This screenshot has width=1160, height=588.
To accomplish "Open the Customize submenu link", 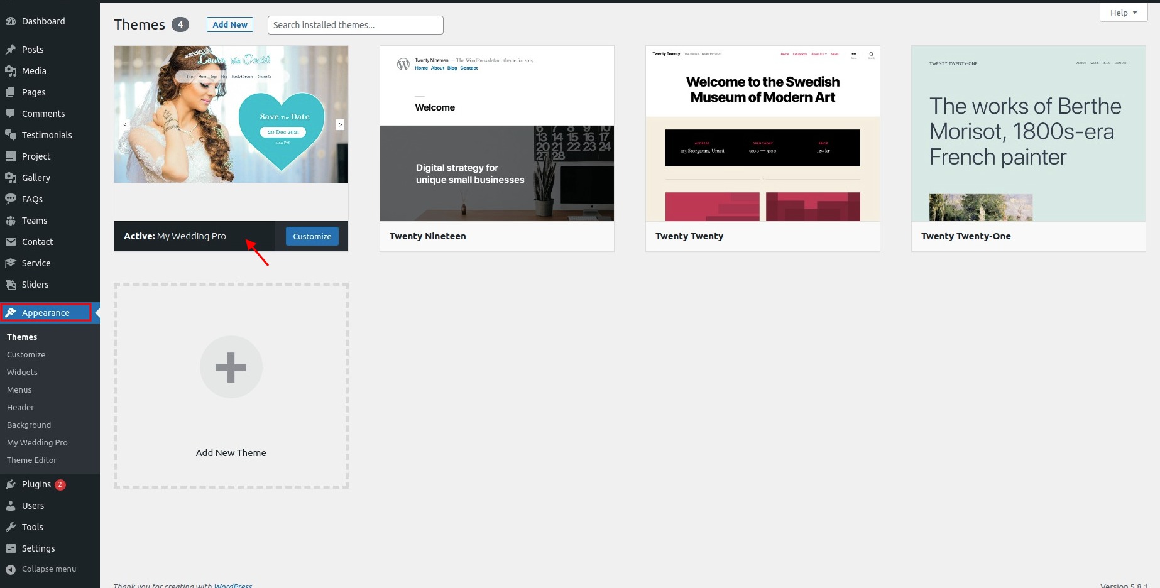I will [26, 355].
